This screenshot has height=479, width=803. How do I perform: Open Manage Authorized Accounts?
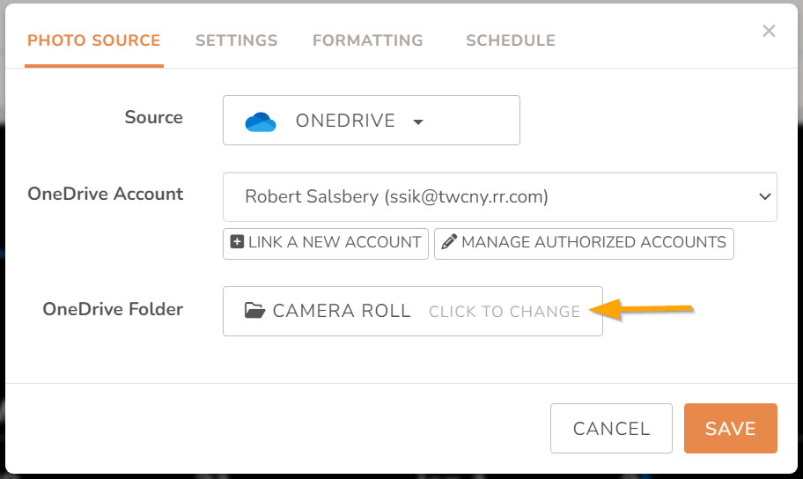584,242
